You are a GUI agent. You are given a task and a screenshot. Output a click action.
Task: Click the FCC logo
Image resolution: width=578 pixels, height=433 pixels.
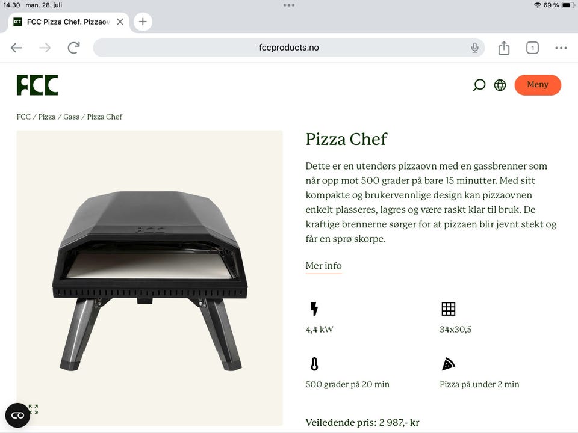coord(37,85)
